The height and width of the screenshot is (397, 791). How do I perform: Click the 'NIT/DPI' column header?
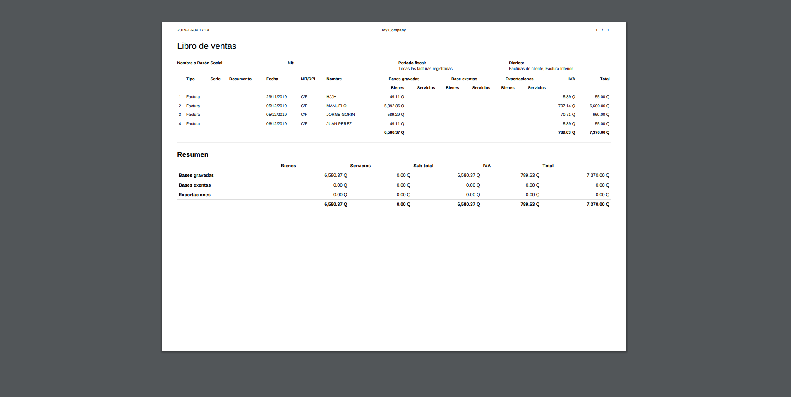[x=308, y=79]
